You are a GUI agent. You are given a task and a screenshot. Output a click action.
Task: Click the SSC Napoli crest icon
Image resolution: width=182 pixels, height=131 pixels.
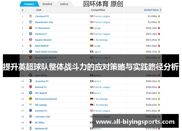31,93
